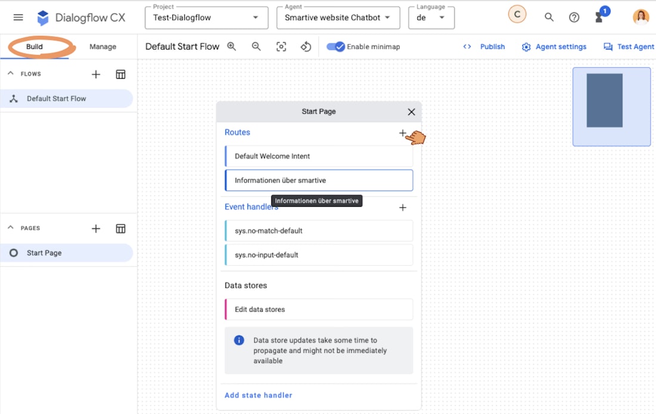This screenshot has height=414, width=656.
Task: Open the user profile picture
Action: (x=641, y=17)
